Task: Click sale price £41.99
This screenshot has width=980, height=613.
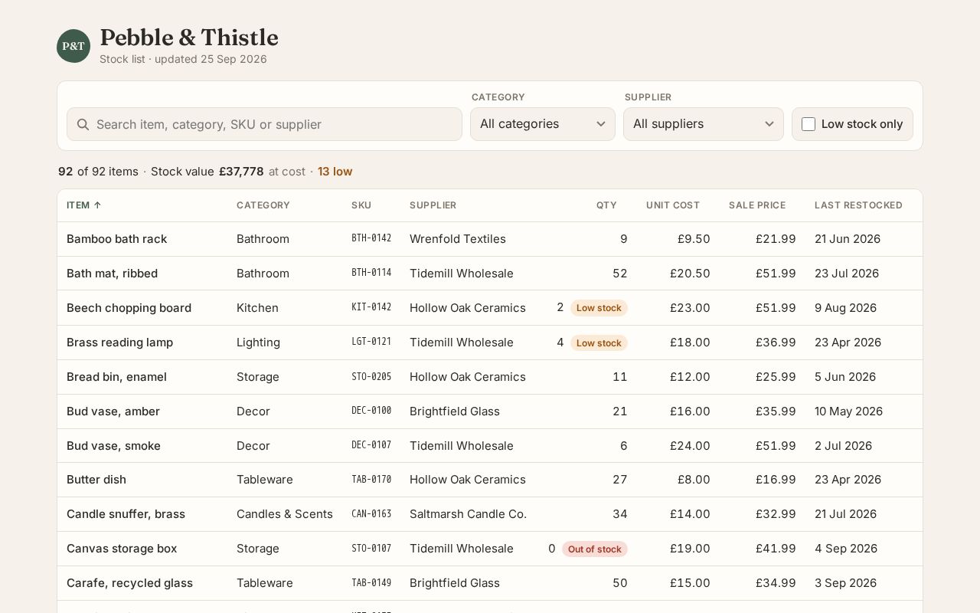Action: (x=776, y=549)
